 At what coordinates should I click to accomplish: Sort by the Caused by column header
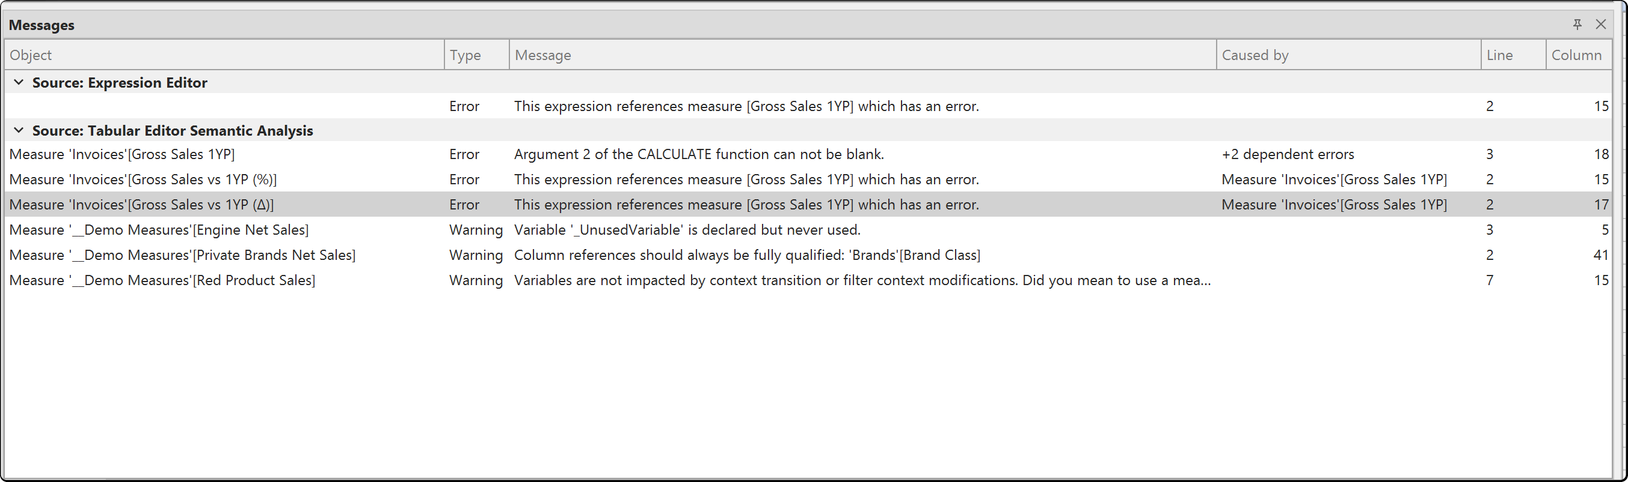(x=1349, y=55)
